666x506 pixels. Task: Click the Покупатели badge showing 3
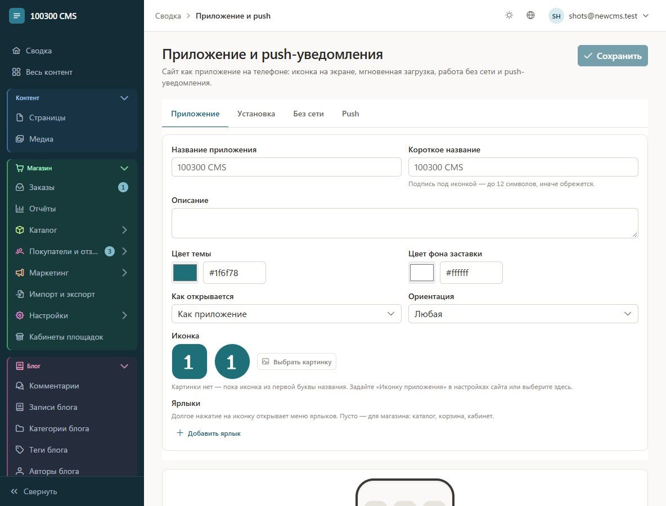point(110,251)
